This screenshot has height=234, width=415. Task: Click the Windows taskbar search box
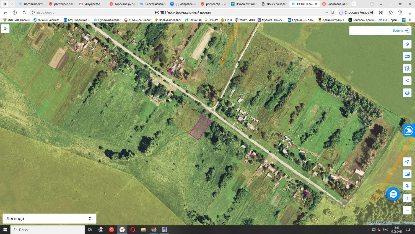(48, 230)
